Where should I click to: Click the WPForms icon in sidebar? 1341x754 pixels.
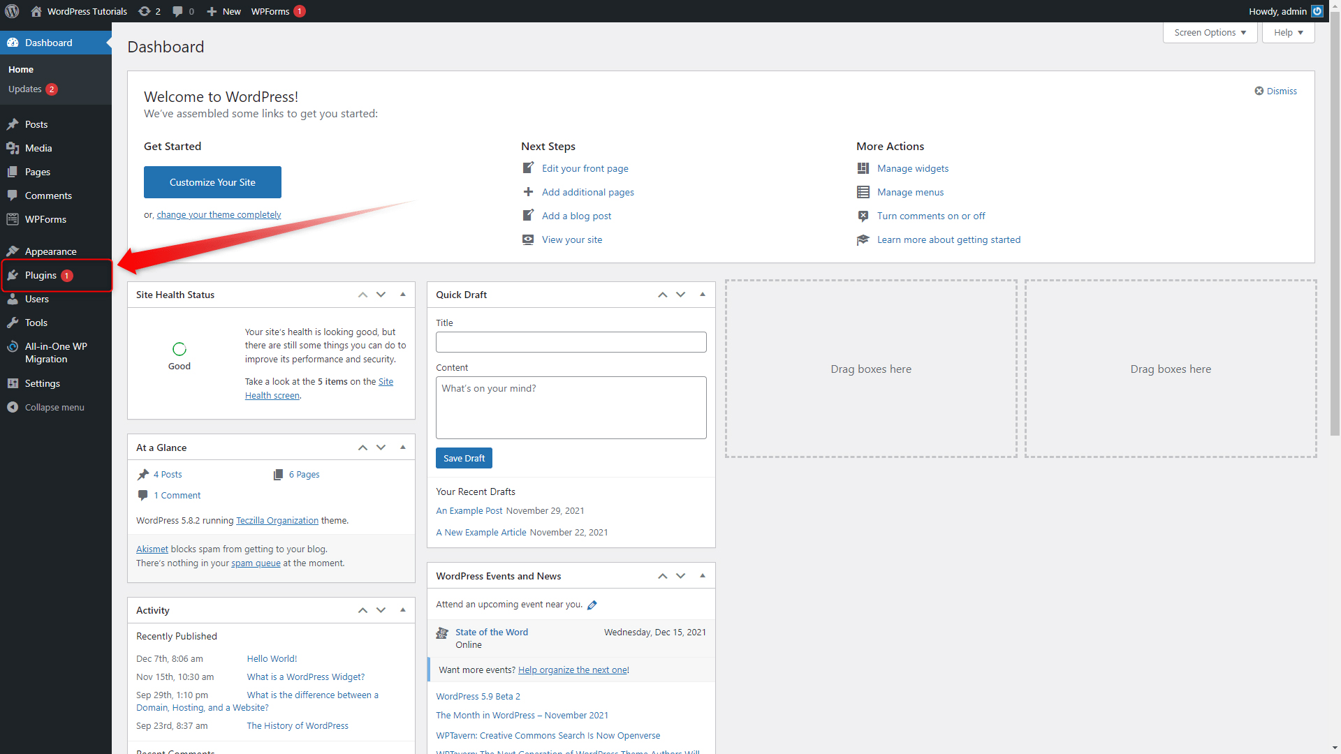[x=13, y=219]
